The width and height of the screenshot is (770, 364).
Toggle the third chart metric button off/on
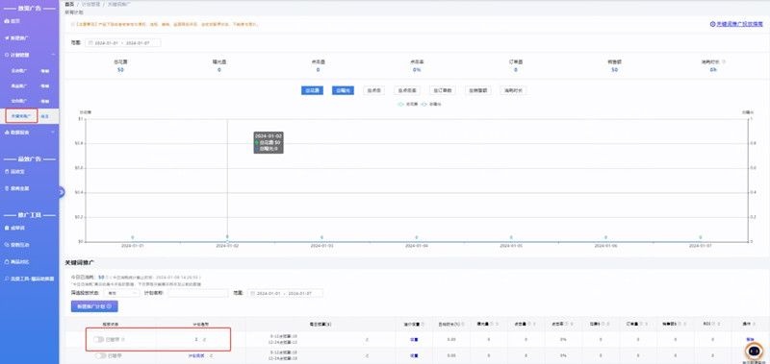point(373,90)
